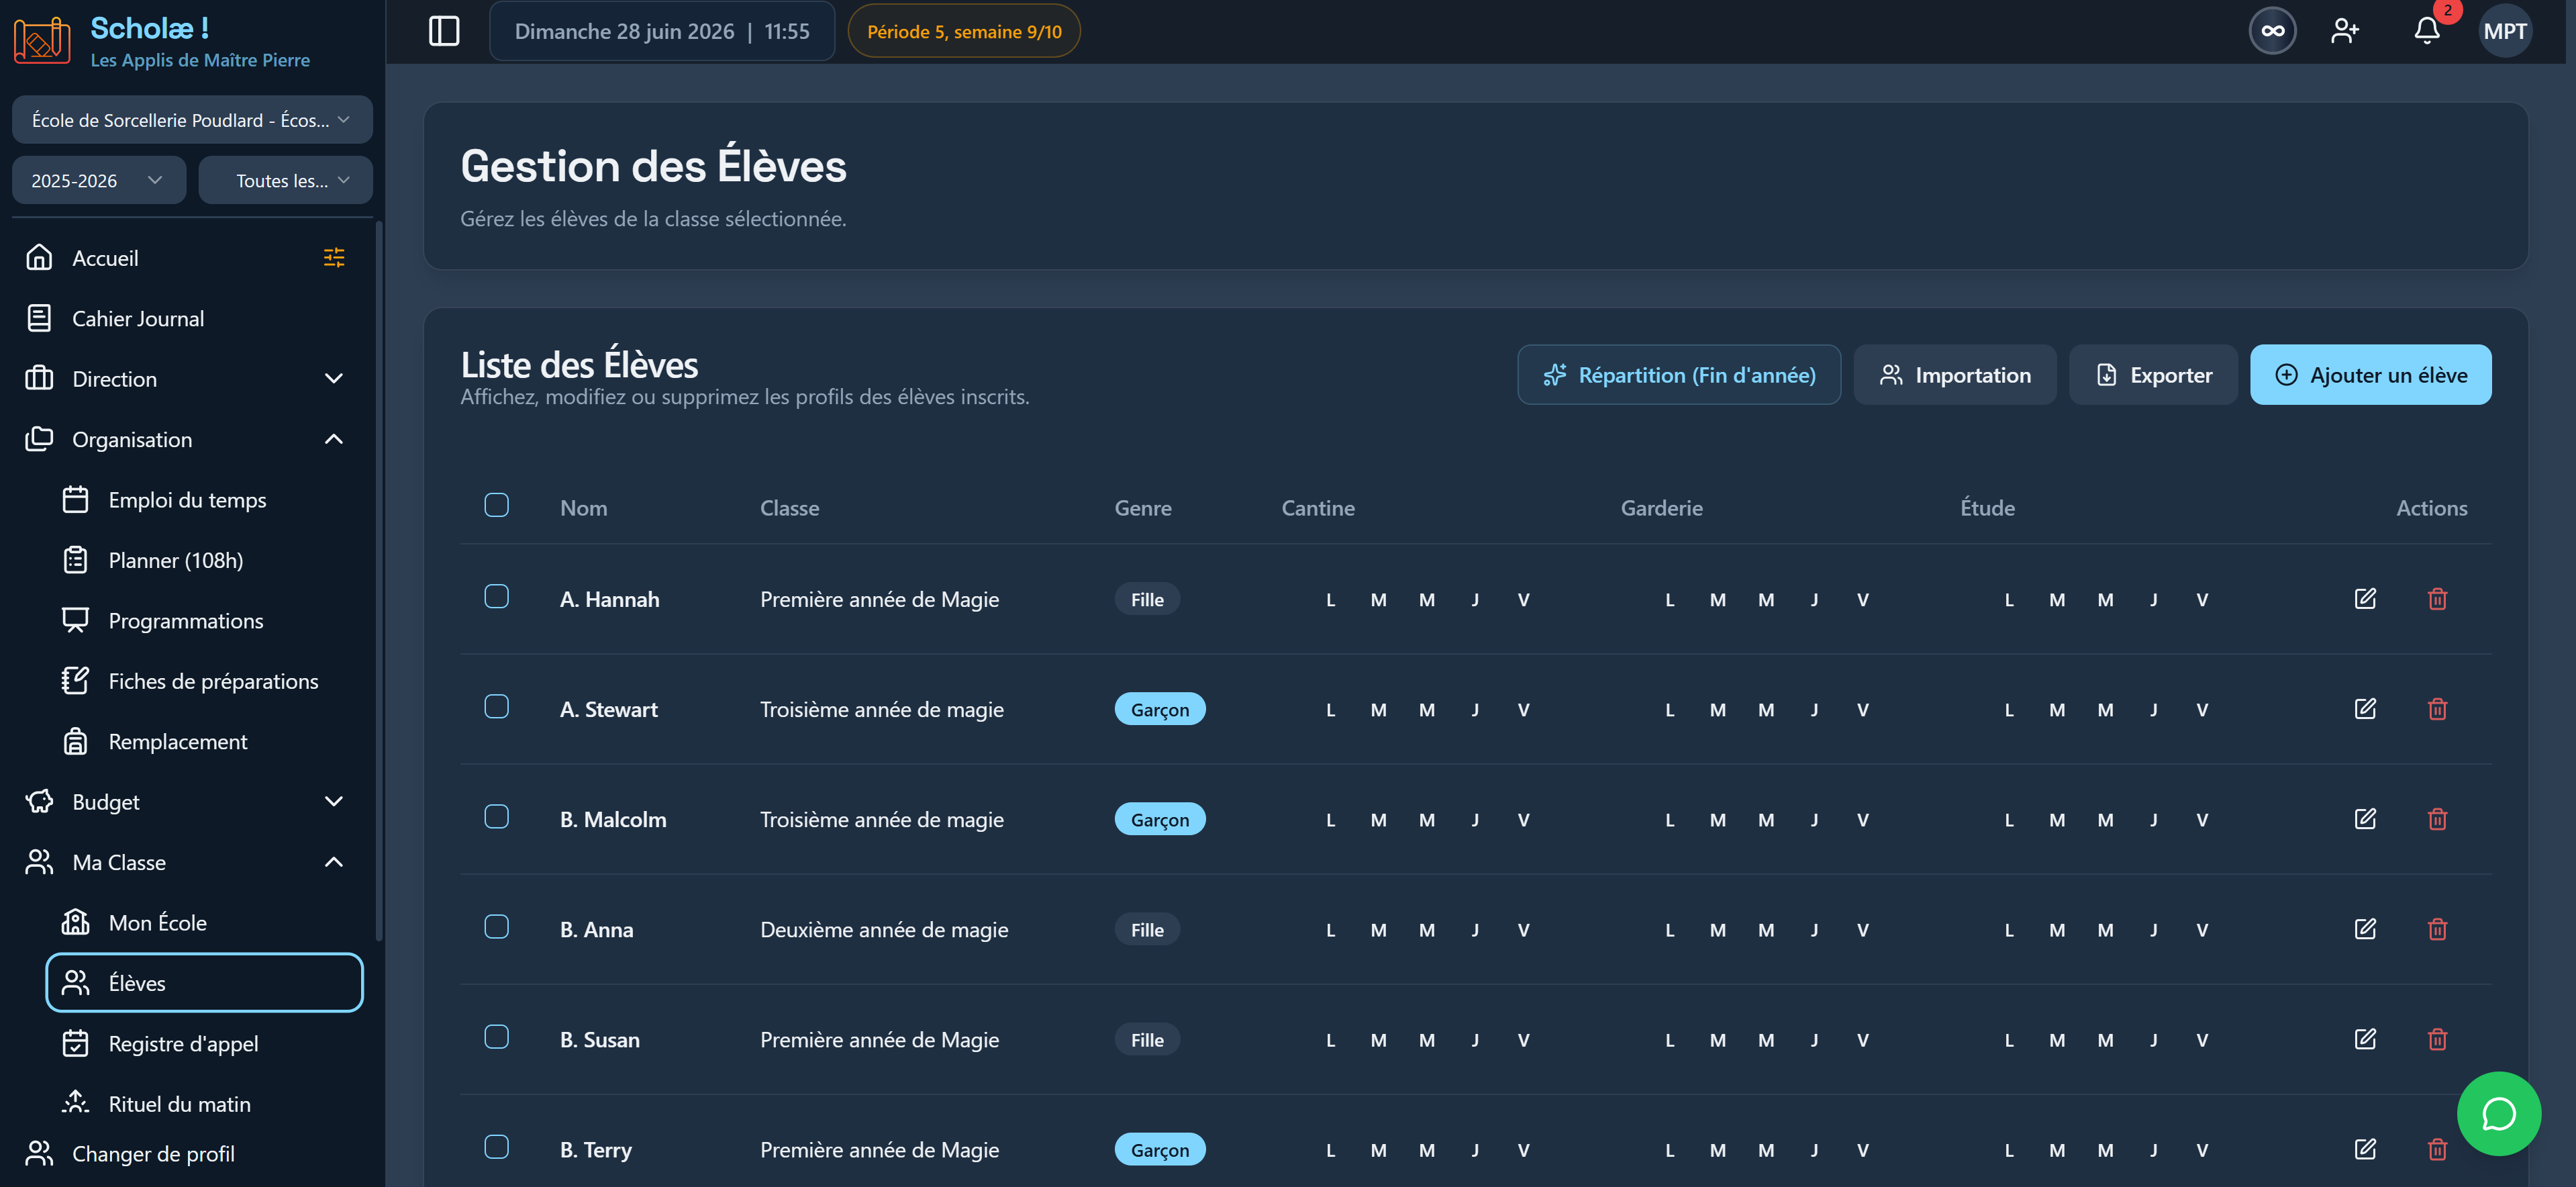Toggle Étude Thursday (J) for B. Malcolm
This screenshot has width=2576, height=1187.
pyautogui.click(x=2153, y=820)
